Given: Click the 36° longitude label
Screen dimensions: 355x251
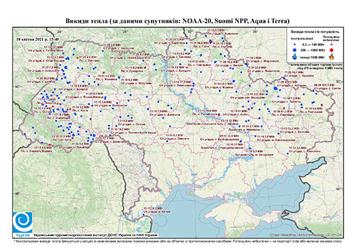Looking at the screenshot, I should pos(255,31).
